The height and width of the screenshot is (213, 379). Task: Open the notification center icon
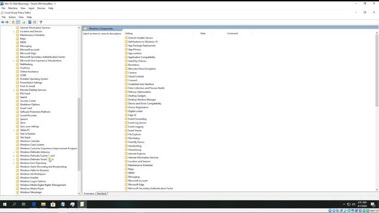372,204
